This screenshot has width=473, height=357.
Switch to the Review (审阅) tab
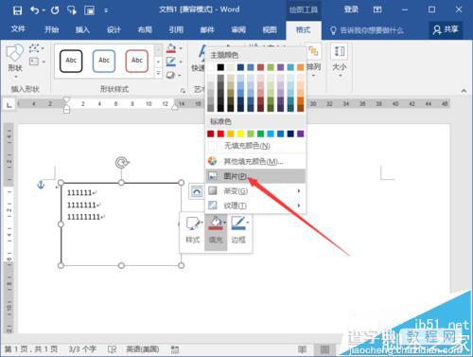238,30
